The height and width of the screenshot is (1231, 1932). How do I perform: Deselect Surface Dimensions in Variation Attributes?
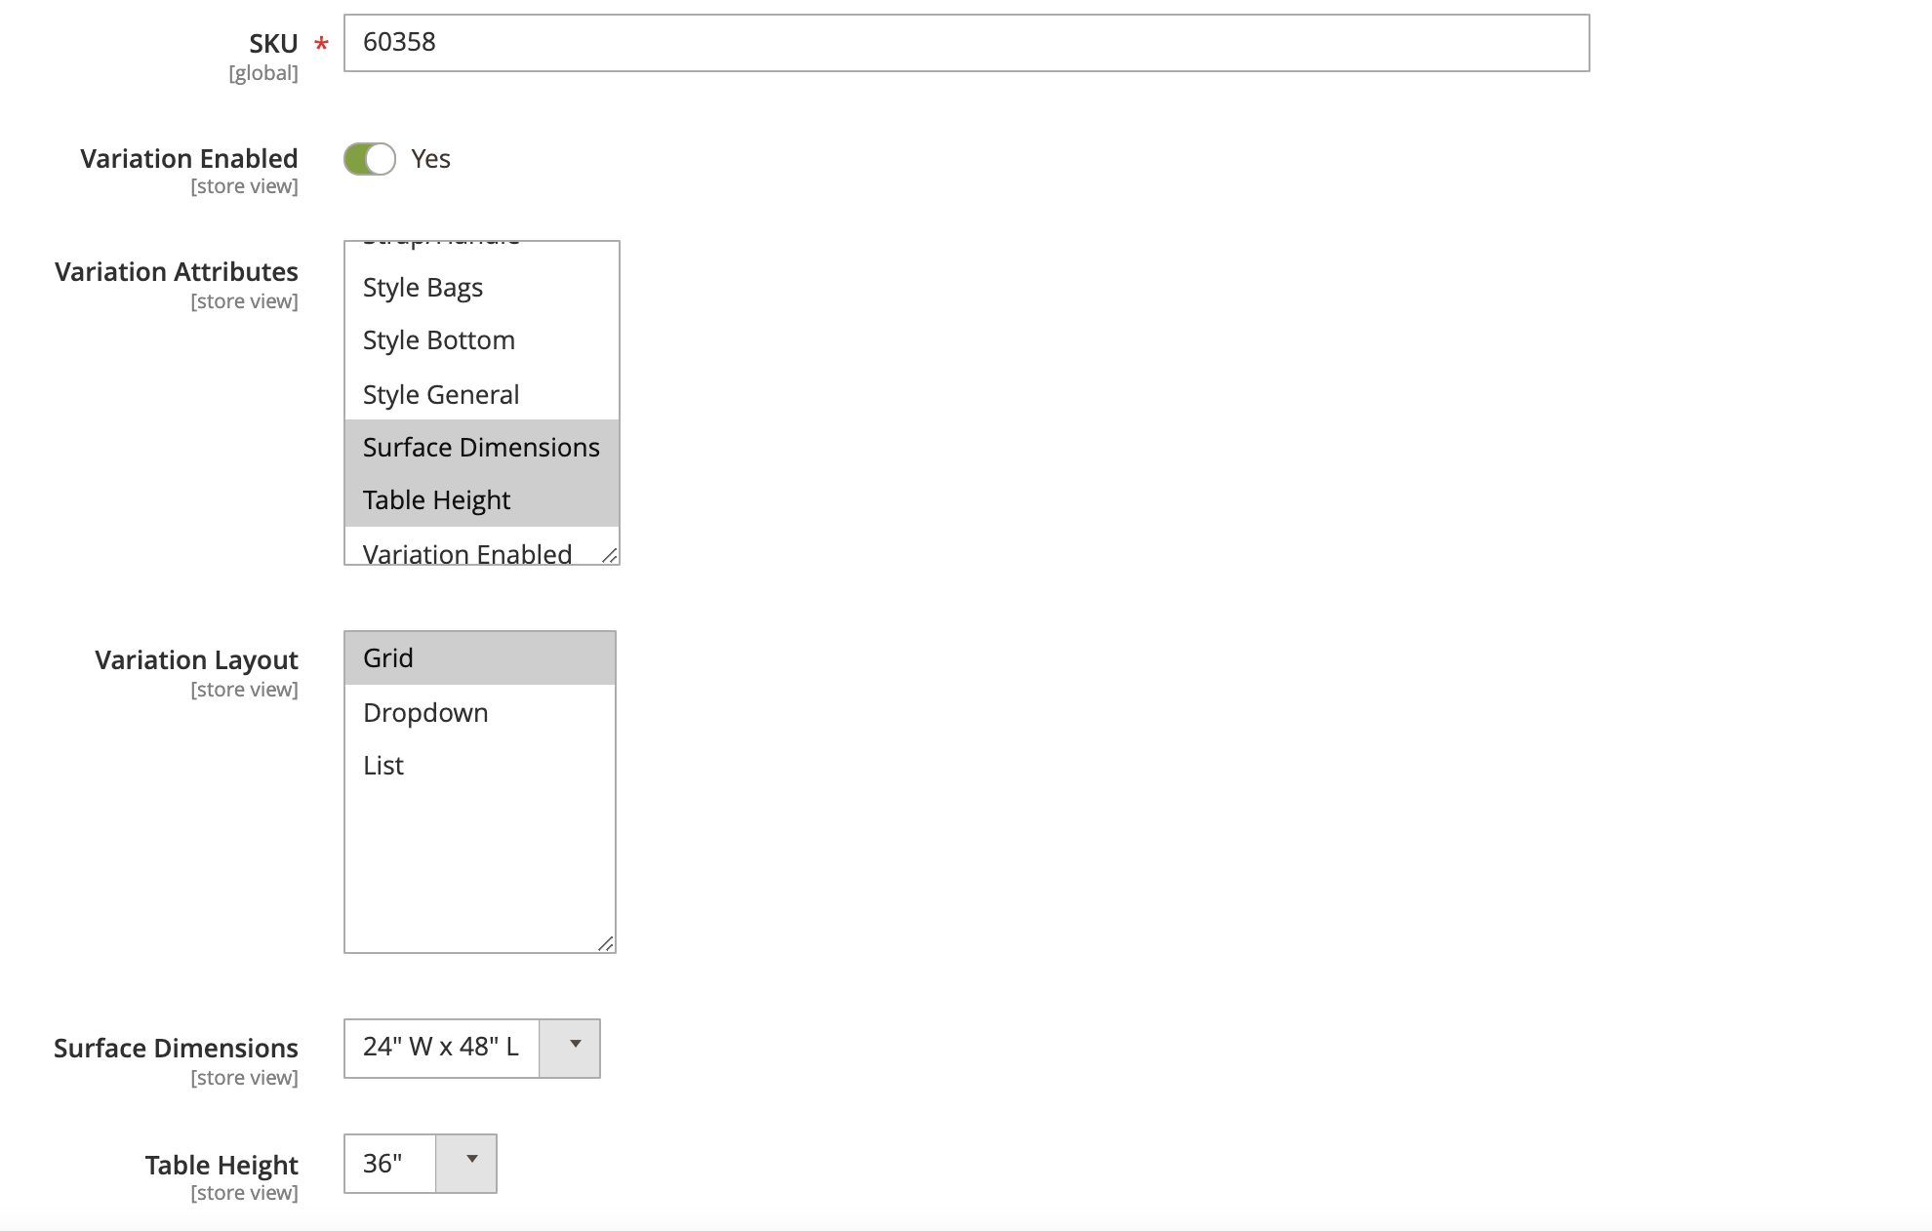click(x=481, y=447)
